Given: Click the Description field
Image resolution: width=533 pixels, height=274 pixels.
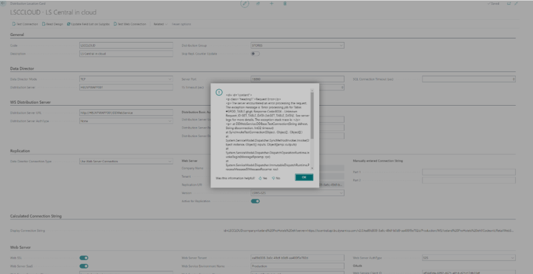Looking at the screenshot, I should 126,54.
